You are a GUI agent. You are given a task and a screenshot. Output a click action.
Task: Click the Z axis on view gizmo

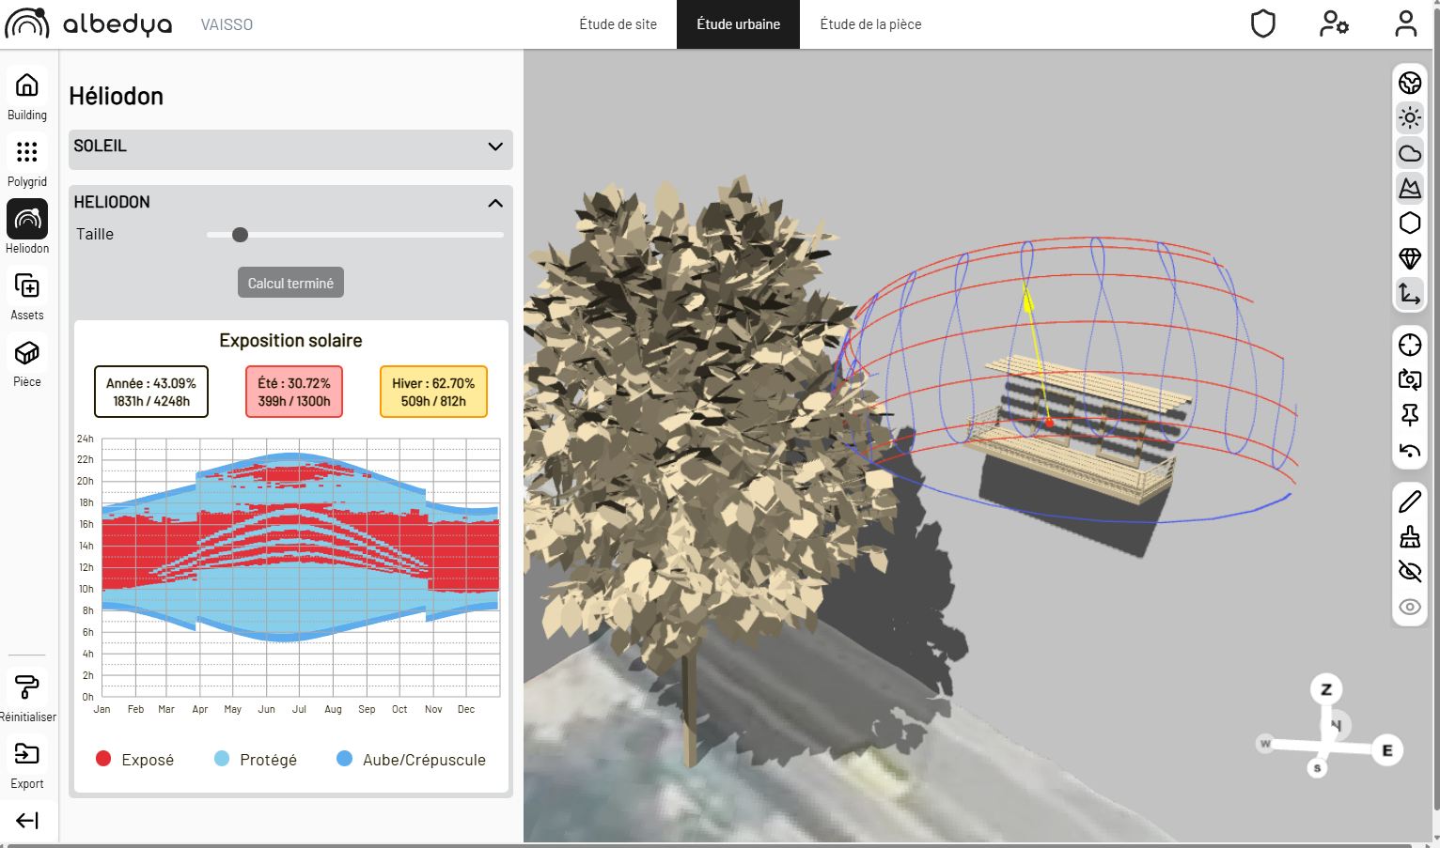coord(1326,689)
